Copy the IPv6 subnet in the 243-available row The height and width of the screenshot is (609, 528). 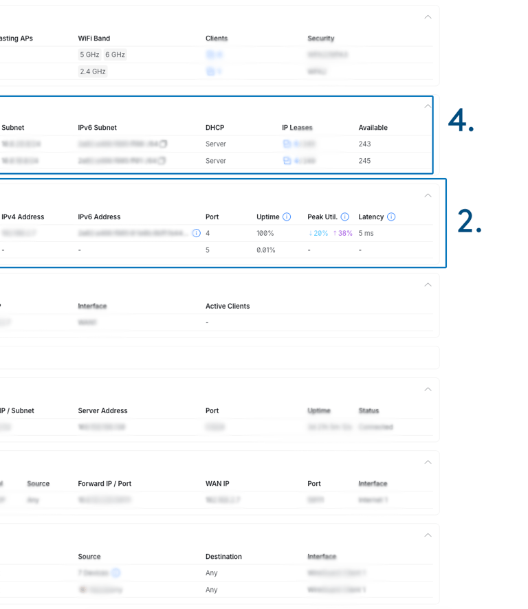point(163,144)
